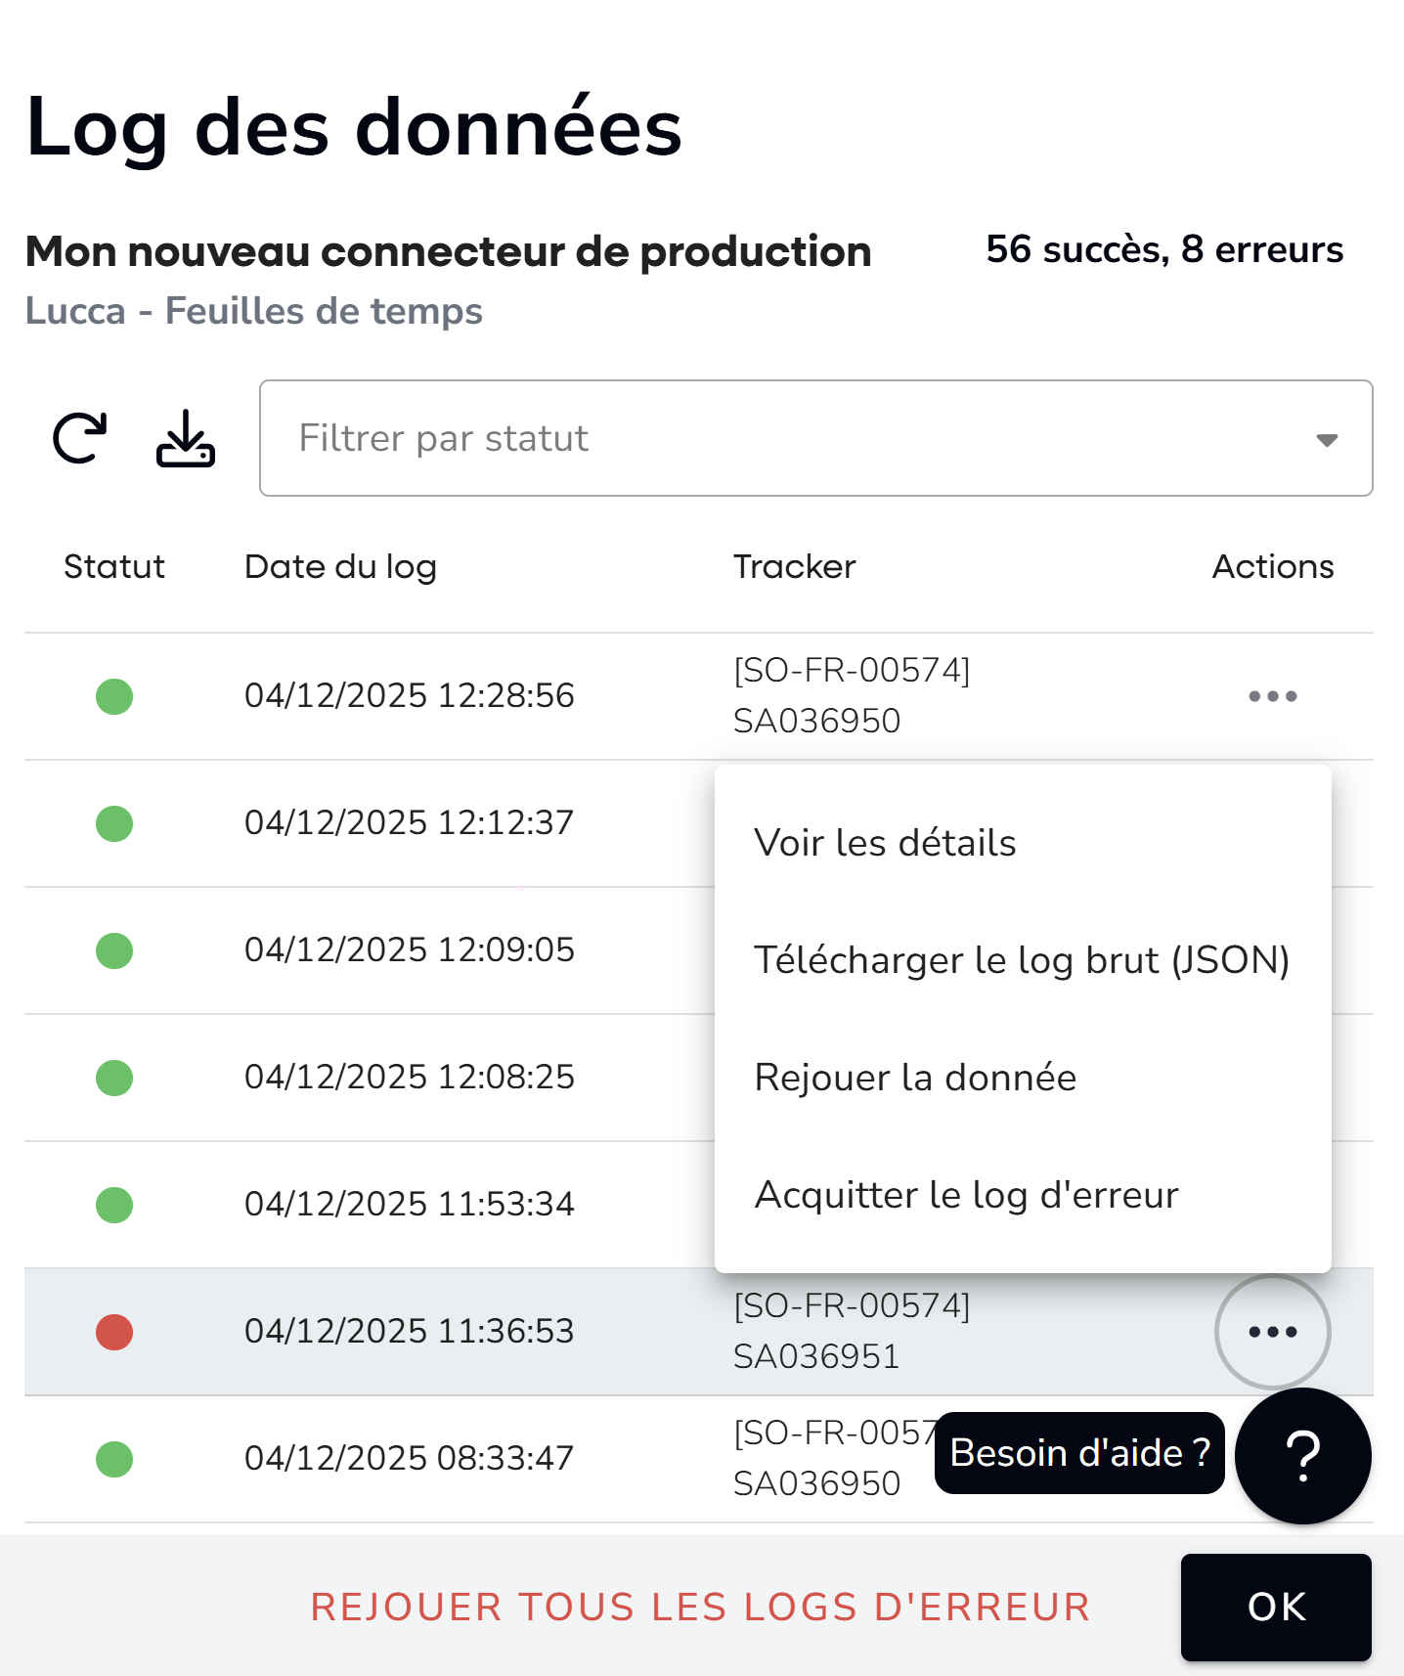Select Voir les détails menu option
Image resolution: width=1404 pixels, height=1676 pixels.
886,843
